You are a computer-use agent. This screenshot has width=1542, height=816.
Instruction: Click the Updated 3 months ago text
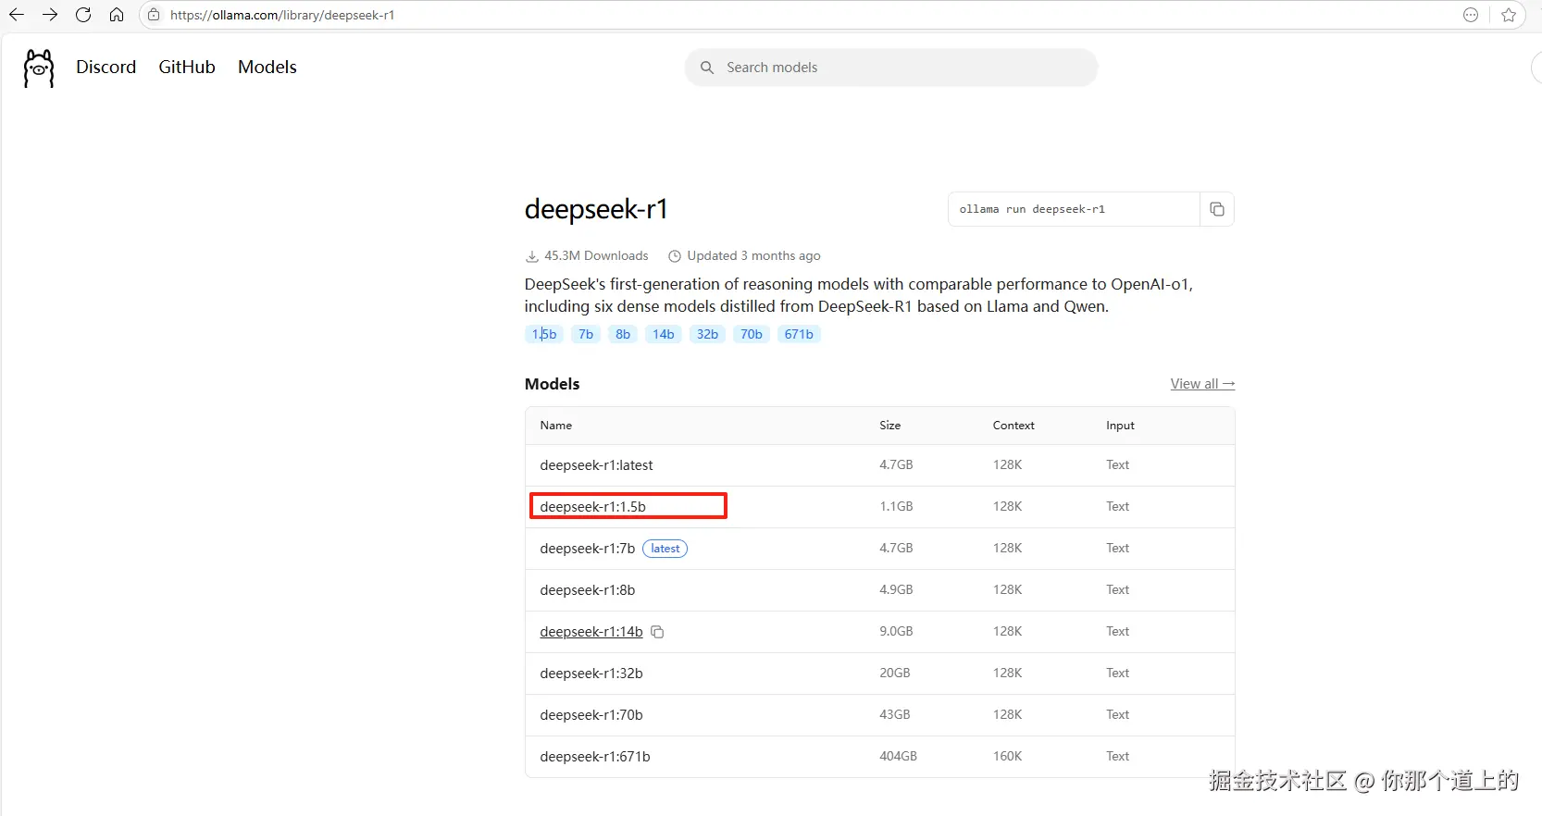point(753,256)
